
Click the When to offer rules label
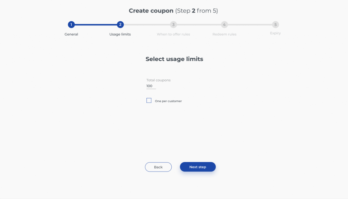pyautogui.click(x=173, y=34)
